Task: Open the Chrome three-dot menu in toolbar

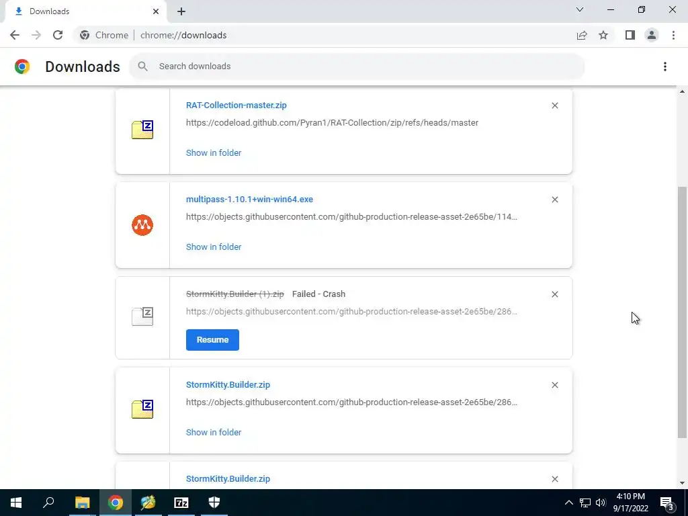Action: point(673,35)
